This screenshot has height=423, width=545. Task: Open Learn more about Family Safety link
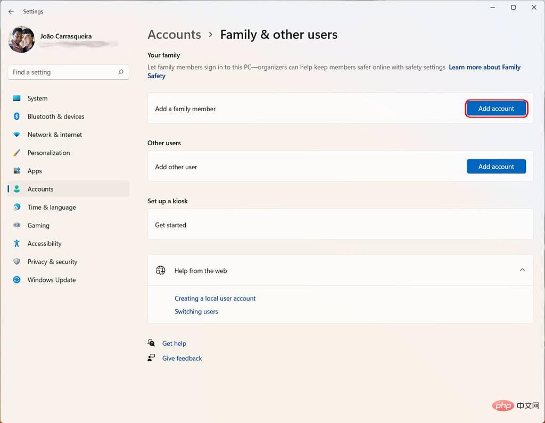click(484, 68)
